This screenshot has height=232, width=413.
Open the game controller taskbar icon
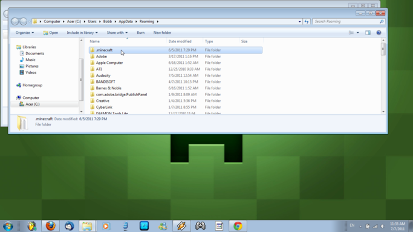pos(200,226)
